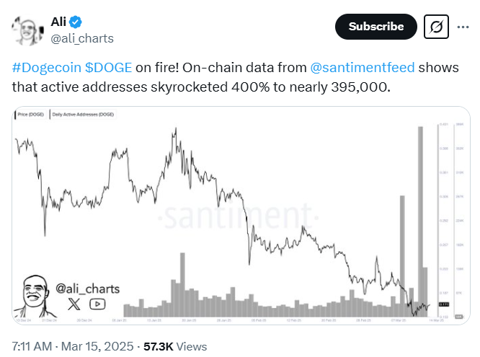Visit the @santimentfeed mention

click(361, 68)
